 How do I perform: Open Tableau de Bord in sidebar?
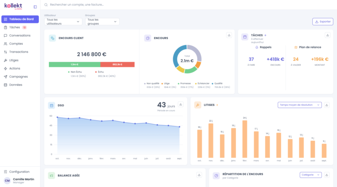click(x=20, y=19)
